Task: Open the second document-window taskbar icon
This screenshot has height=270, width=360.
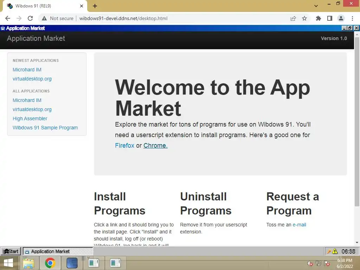Action: pos(115,263)
